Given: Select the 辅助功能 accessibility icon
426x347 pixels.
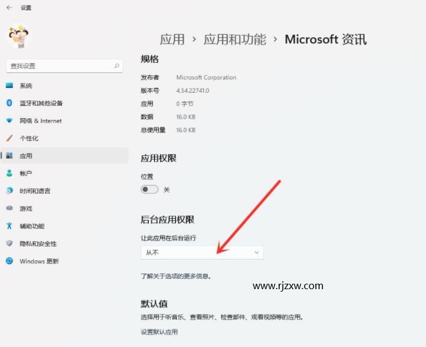Looking at the screenshot, I should point(9,226).
